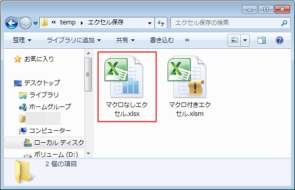Select お気に入り in navigation pane
The height and width of the screenshot is (190, 295).
pyautogui.click(x=39, y=59)
